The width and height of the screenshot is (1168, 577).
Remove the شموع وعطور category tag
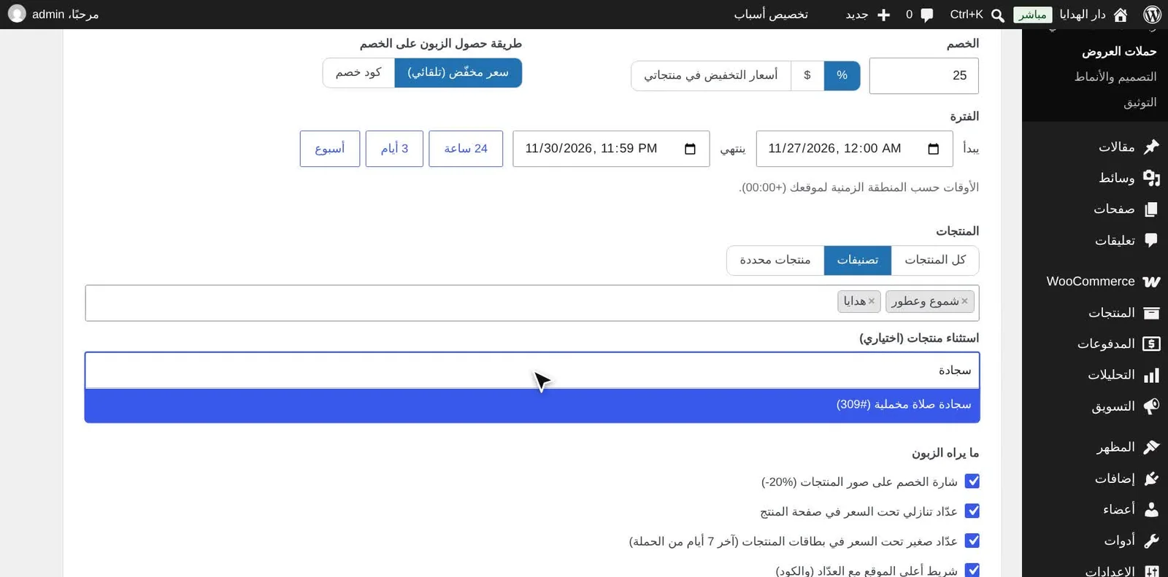tap(964, 301)
